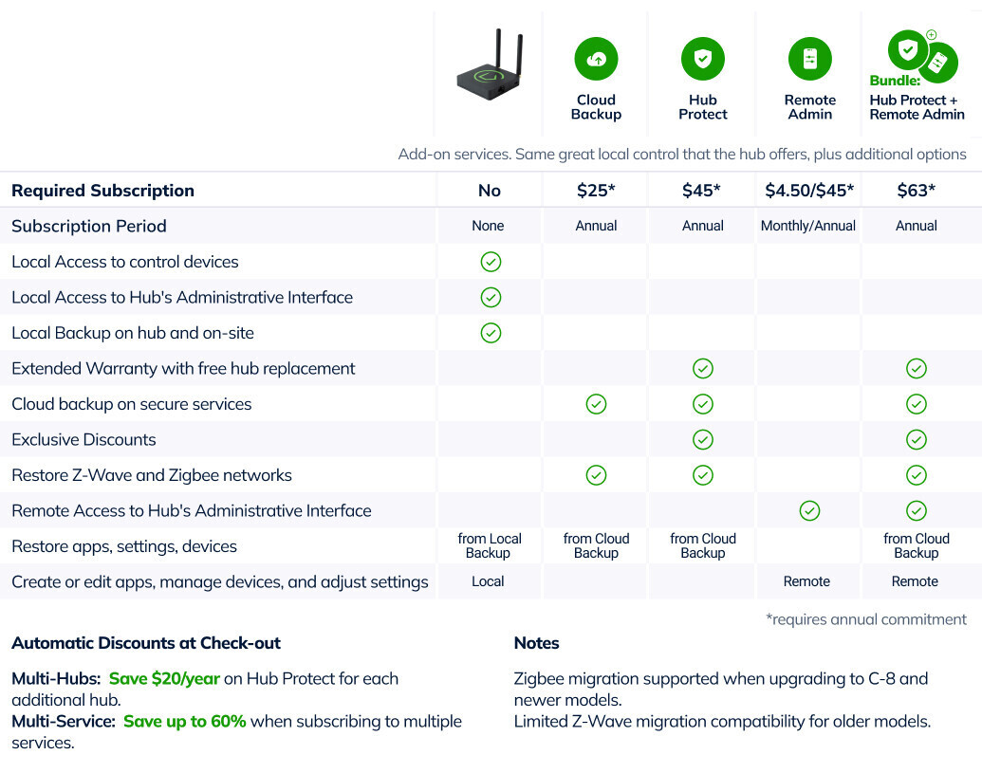Click the Cloud Backup upload icon
The height and width of the screenshot is (773, 982).
(596, 59)
